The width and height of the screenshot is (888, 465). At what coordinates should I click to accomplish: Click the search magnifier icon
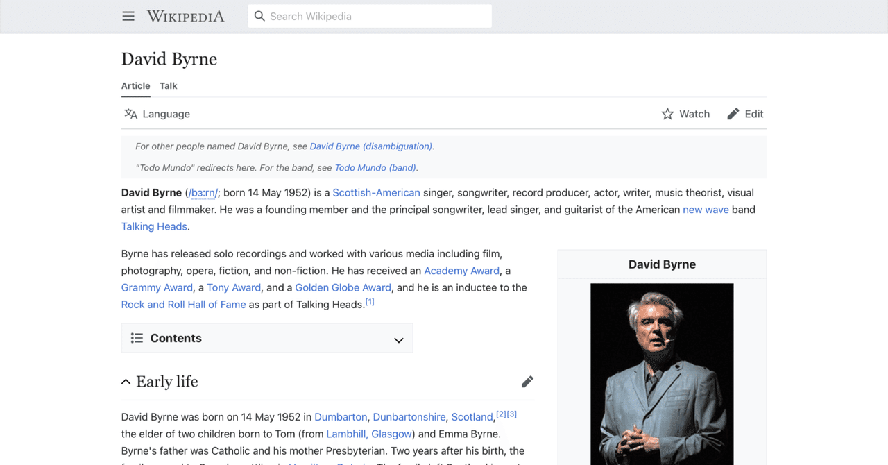[x=259, y=16]
